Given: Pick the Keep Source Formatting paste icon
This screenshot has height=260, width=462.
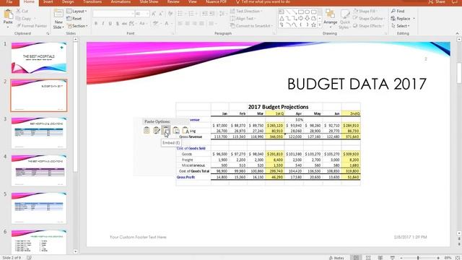Looking at the screenshot, I should coord(156,130).
